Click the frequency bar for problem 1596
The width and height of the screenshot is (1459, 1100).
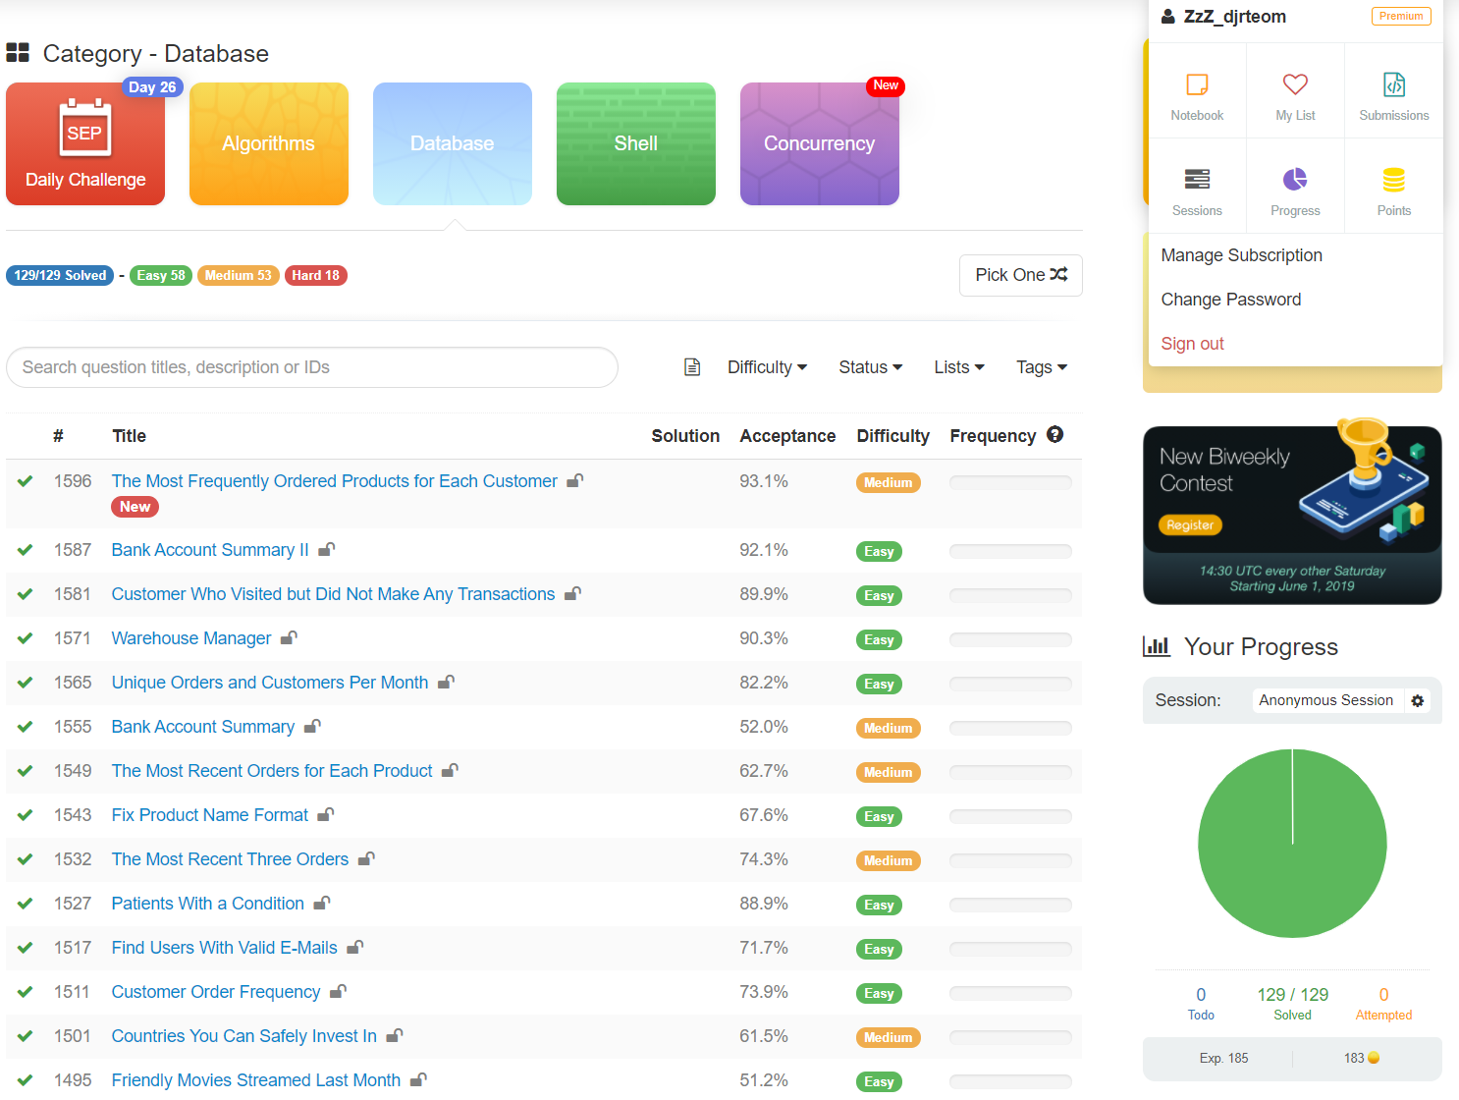pos(1010,482)
